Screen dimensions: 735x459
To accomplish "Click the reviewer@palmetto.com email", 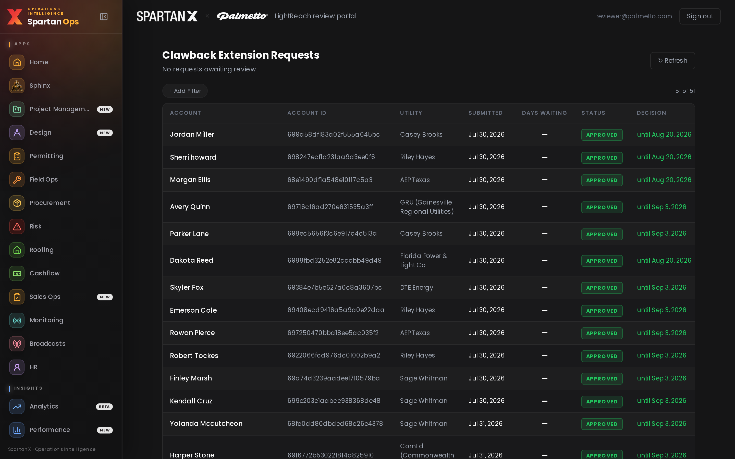I will pos(634,16).
